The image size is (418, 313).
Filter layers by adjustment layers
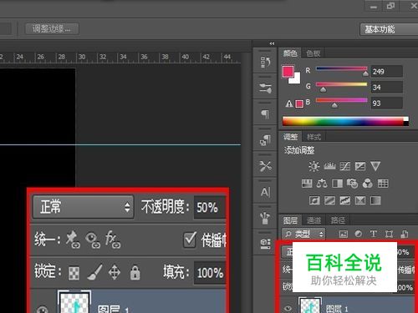pyautogui.click(x=359, y=234)
